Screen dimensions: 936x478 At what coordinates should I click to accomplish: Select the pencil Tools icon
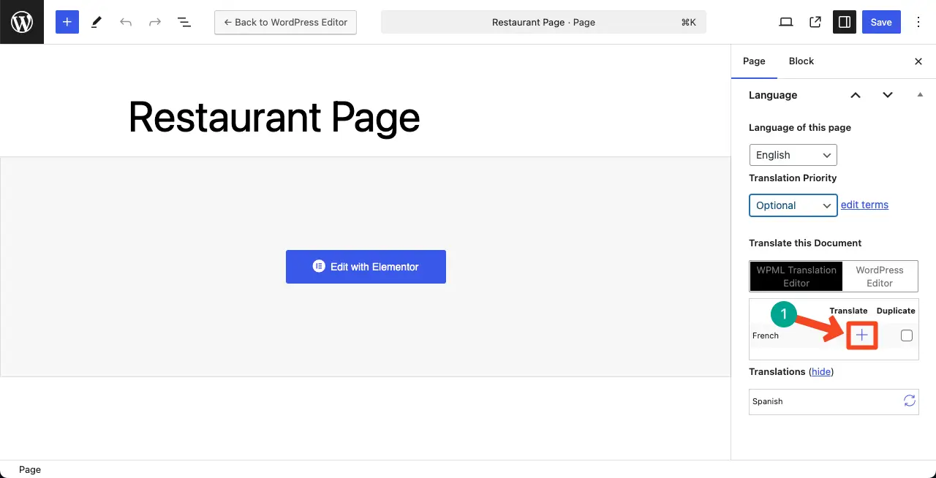[97, 22]
